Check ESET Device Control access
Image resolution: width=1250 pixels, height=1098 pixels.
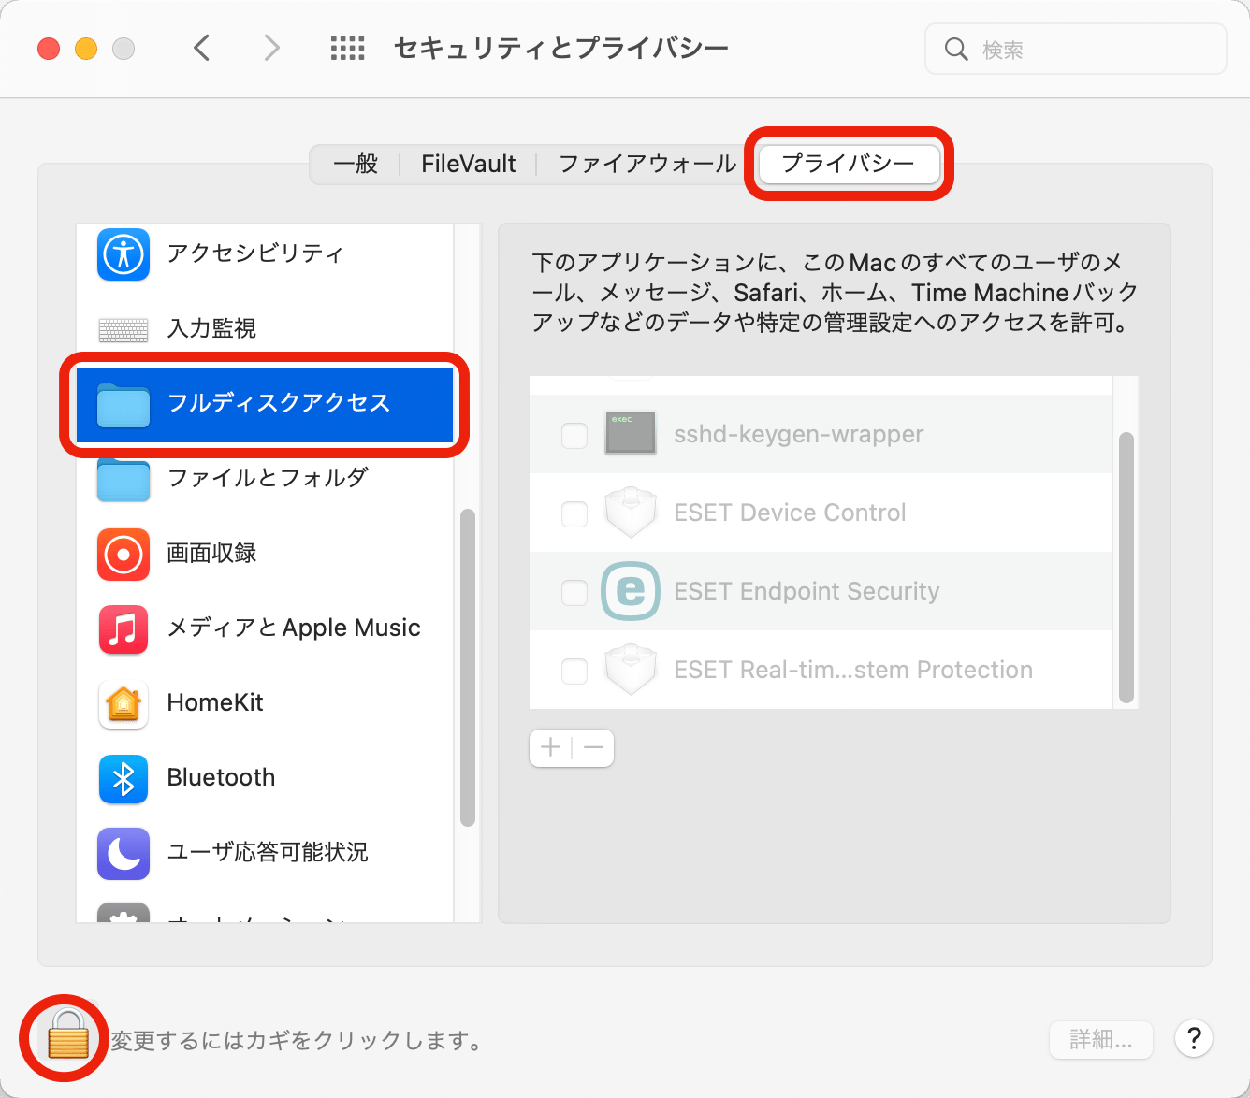574,513
